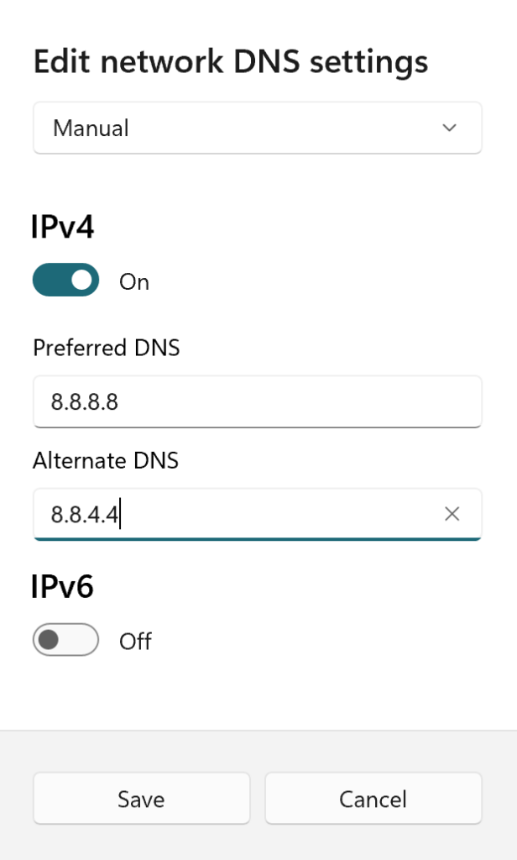This screenshot has height=860, width=517.
Task: Turn off the IPv4 toggle switch
Action: [65, 281]
